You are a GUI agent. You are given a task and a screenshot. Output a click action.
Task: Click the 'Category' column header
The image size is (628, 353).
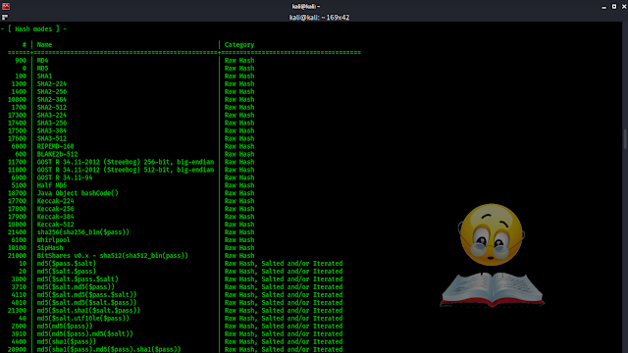pos(239,45)
